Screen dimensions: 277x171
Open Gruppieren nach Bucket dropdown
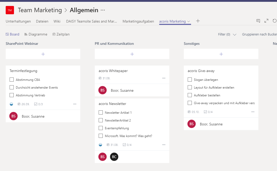coord(259,34)
